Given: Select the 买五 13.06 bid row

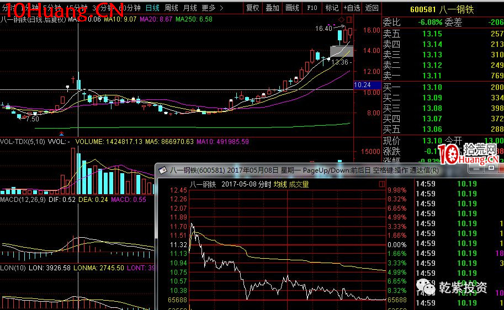Looking at the screenshot, I should pyautogui.click(x=443, y=129).
